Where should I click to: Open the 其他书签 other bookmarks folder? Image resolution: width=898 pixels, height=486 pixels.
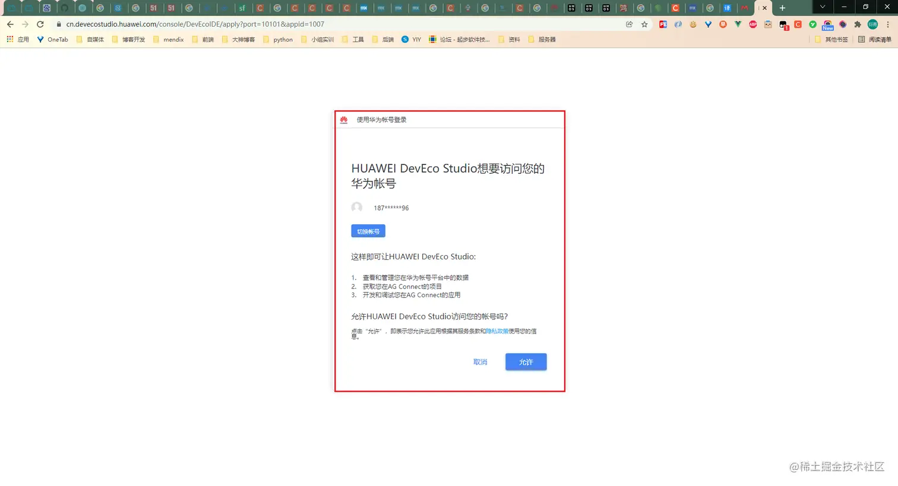[831, 39]
